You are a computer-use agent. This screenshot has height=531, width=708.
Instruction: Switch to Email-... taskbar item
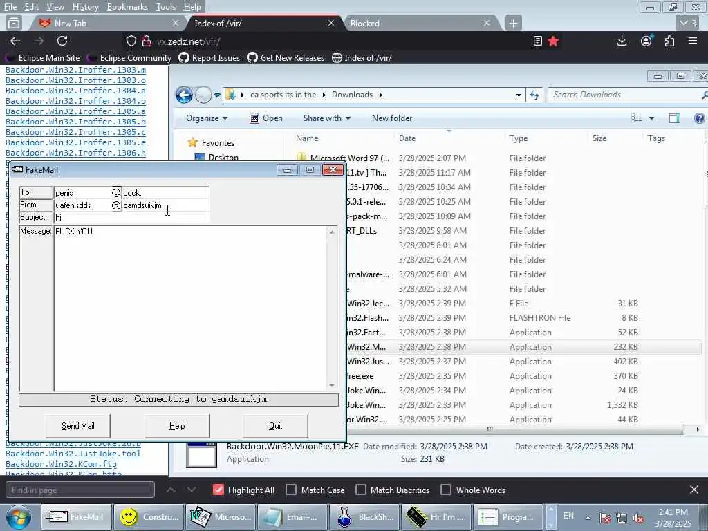pos(292,517)
